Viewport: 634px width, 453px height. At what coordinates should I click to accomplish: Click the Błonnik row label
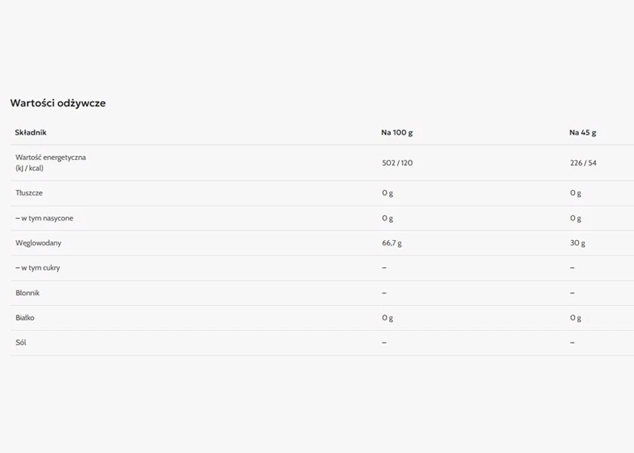point(27,293)
